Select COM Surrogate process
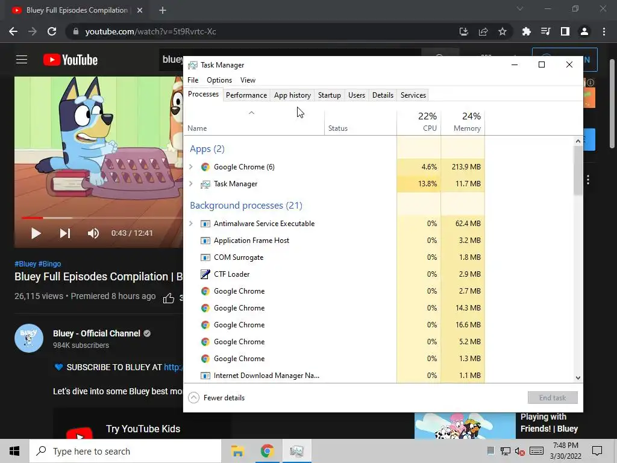The image size is (617, 463). pos(334,257)
